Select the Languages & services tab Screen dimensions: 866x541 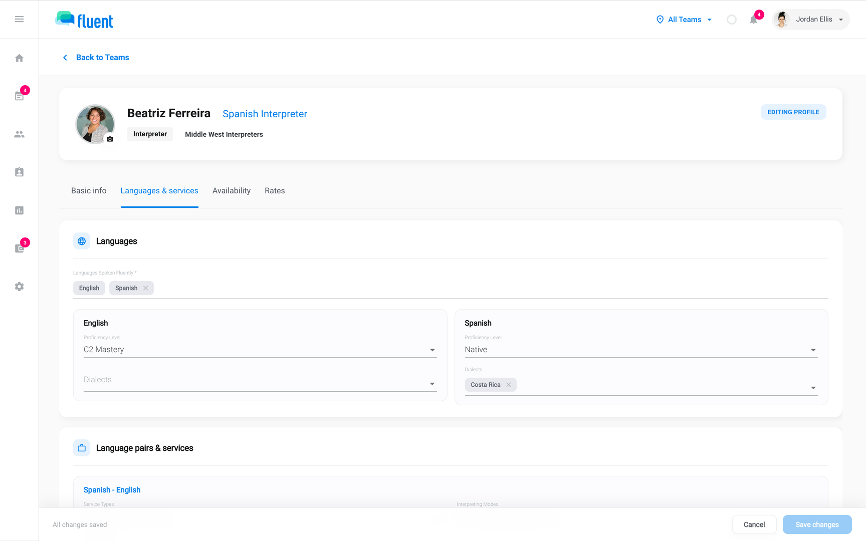(x=159, y=191)
